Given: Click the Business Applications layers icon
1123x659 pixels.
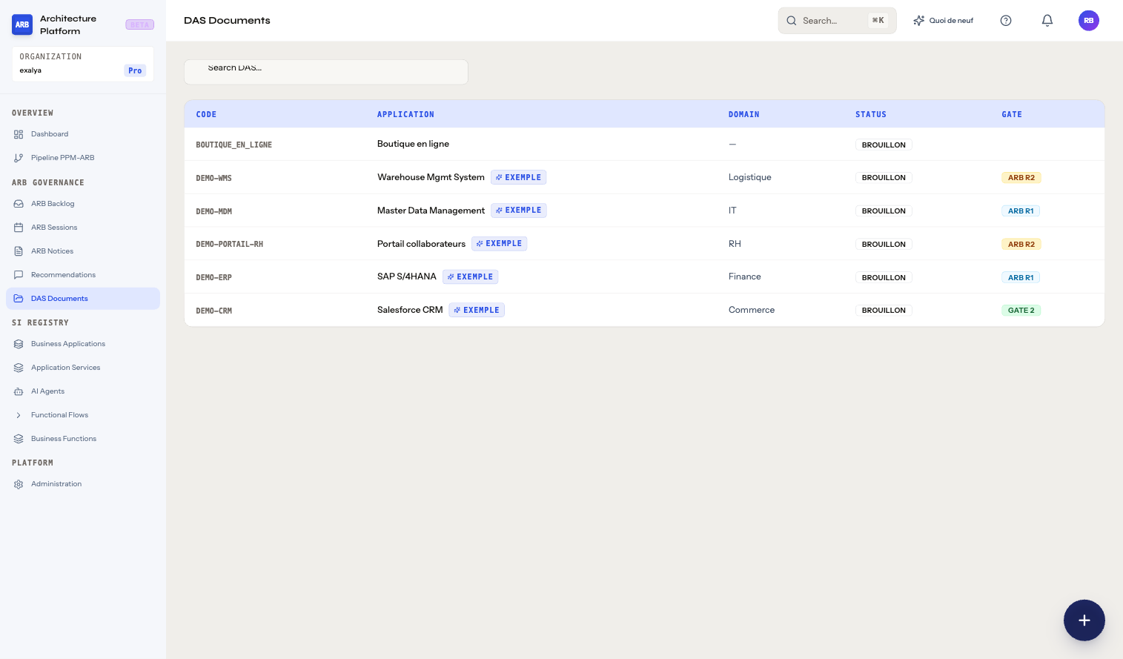Looking at the screenshot, I should tap(19, 344).
